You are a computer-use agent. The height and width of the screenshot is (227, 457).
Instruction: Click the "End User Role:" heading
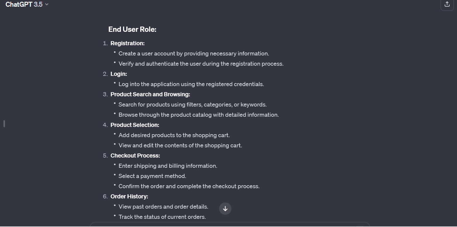[132, 29]
